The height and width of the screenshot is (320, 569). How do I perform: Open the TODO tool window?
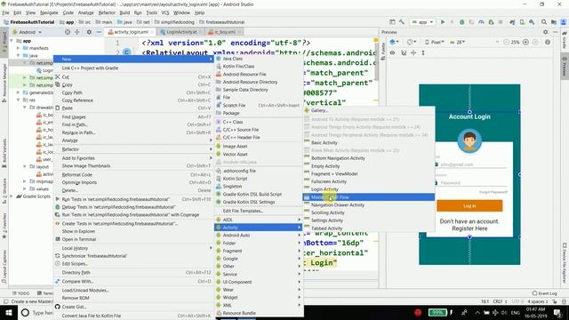(x=21, y=293)
